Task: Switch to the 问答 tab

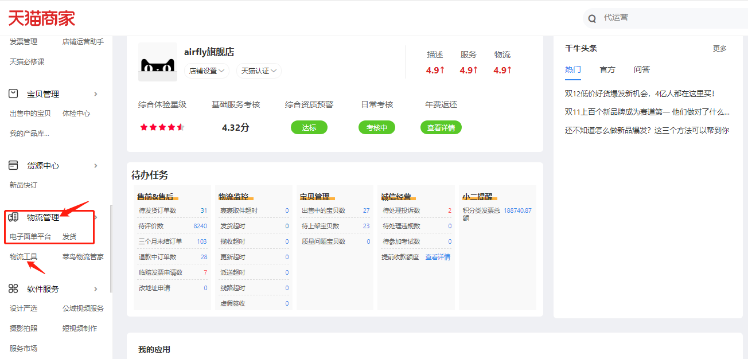Action: tap(642, 69)
